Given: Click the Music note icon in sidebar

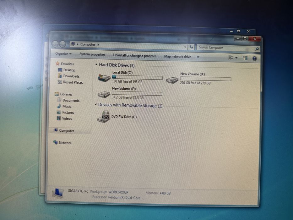Looking at the screenshot, I should point(59,106).
